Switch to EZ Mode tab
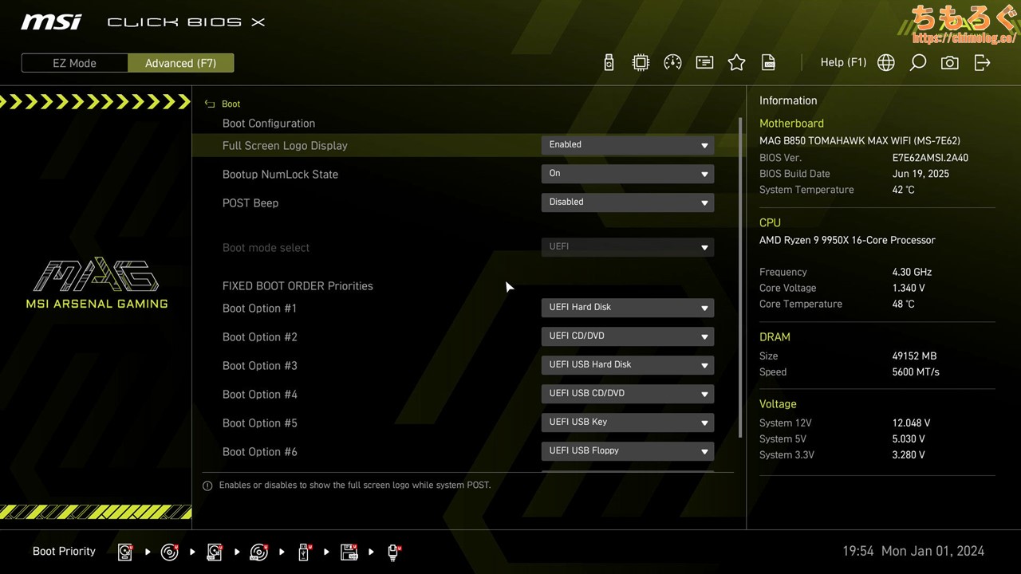 click(74, 63)
